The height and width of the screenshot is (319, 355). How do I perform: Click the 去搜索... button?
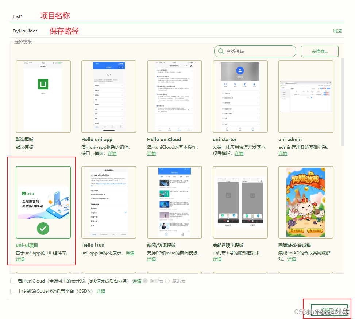point(320,51)
